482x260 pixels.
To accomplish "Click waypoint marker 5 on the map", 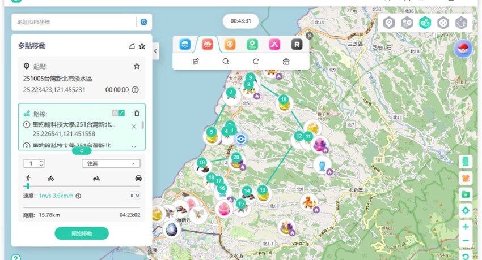I will tap(211, 132).
